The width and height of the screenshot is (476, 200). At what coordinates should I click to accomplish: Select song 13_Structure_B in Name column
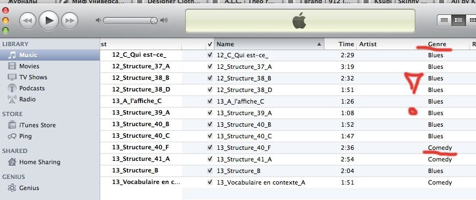coord(239,171)
